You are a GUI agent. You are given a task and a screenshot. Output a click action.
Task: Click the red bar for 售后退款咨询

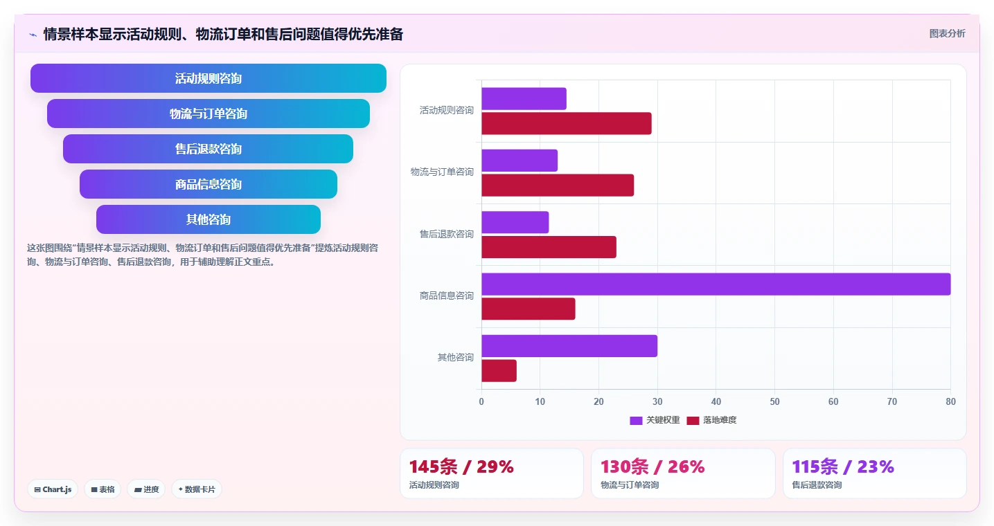tap(549, 247)
